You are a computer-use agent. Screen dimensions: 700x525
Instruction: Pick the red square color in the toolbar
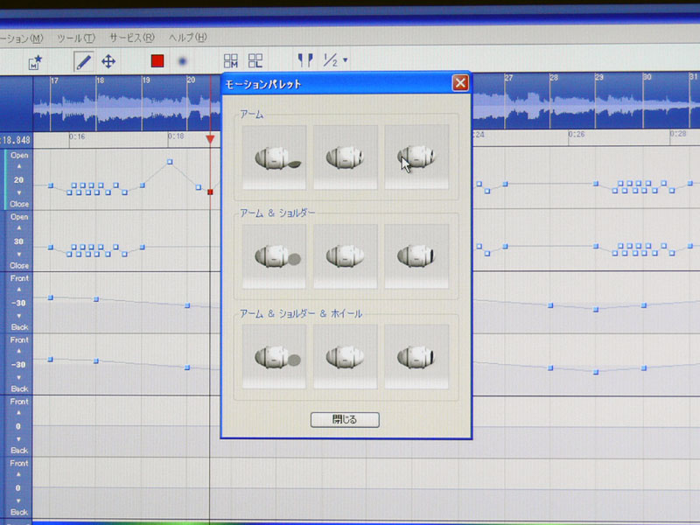(x=157, y=61)
